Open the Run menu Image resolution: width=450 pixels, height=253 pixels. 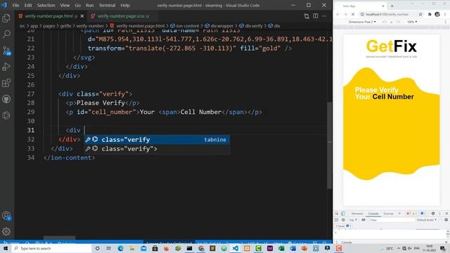[89, 5]
